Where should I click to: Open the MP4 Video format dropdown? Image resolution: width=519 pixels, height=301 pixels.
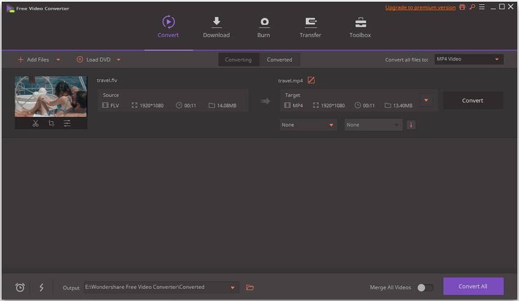click(x=469, y=59)
